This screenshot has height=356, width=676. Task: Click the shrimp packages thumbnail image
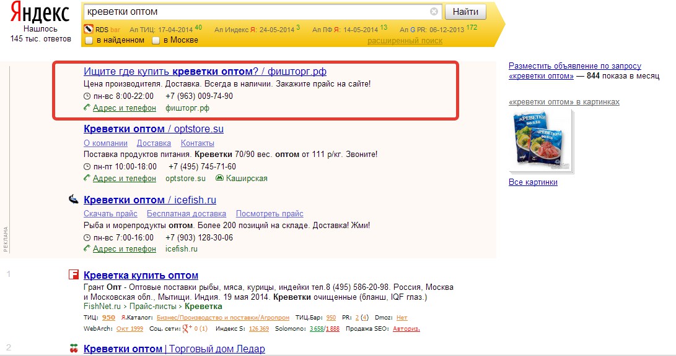coord(541,142)
